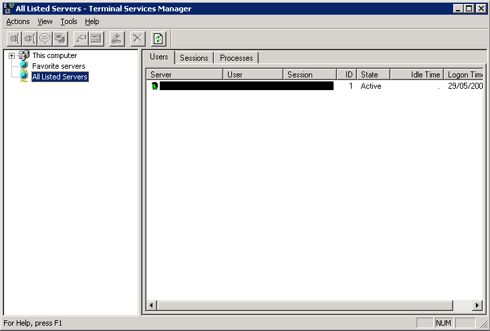This screenshot has width=490, height=331.
Task: Maximize the Terminal Services Manager window
Action: tap(469, 9)
